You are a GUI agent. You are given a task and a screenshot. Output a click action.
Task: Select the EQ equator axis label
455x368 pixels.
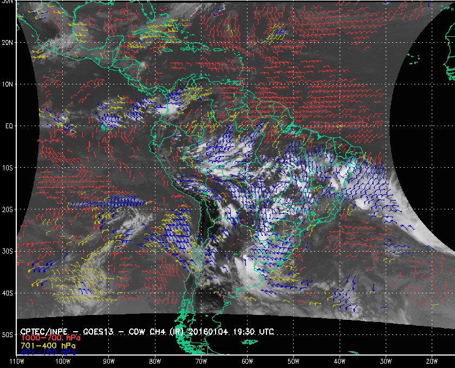9,126
